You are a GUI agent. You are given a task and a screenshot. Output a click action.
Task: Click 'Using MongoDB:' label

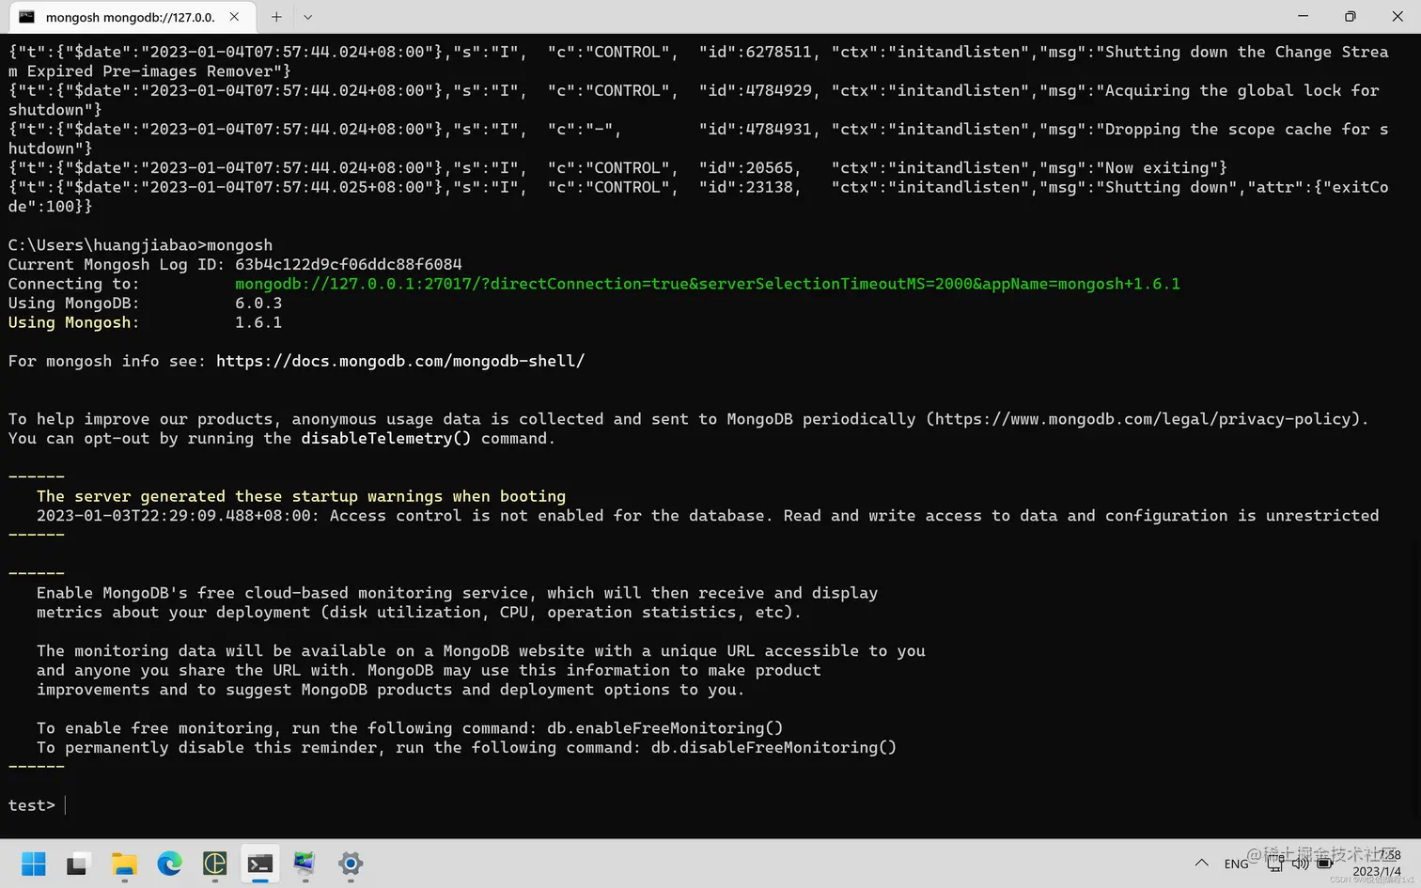coord(74,304)
